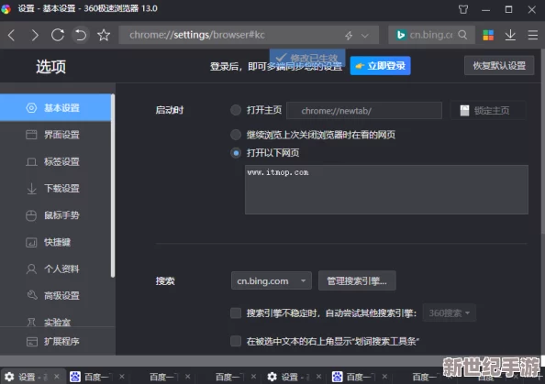Go forward to the next page
The width and height of the screenshot is (545, 384).
35,35
